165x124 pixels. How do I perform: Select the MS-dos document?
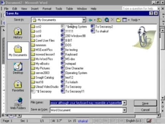(x=68, y=59)
